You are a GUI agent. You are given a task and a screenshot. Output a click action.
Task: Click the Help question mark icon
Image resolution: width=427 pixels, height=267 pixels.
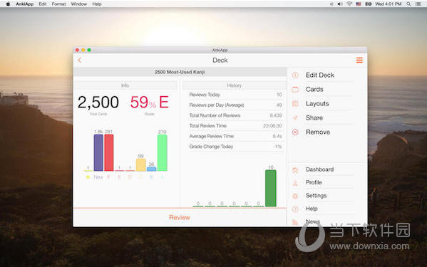[295, 209]
